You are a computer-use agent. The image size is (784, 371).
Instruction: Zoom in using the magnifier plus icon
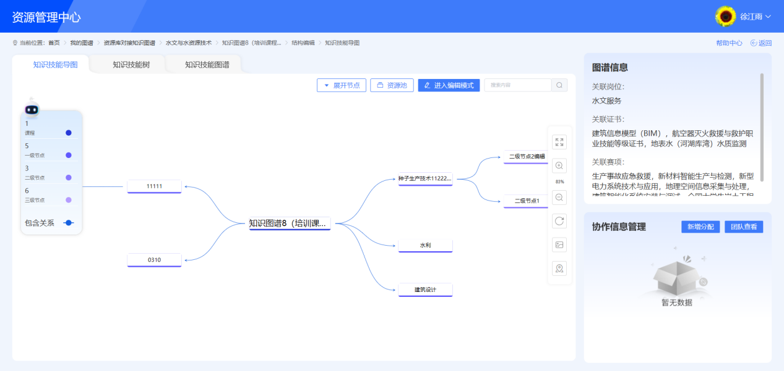click(x=559, y=165)
